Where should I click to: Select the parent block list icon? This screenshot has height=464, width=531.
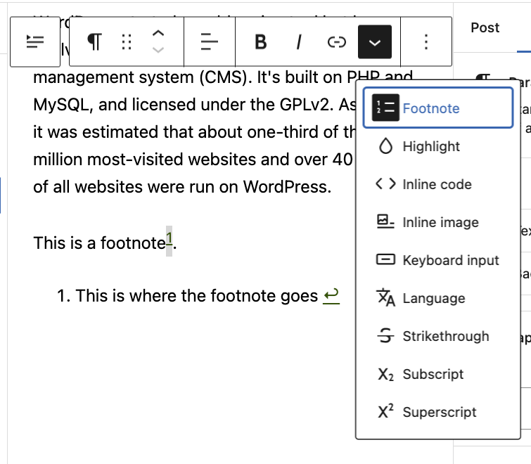pos(34,42)
